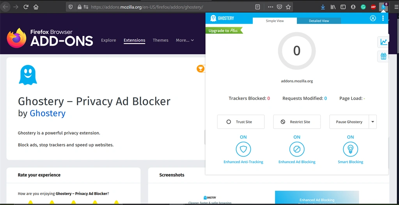Click Ghostery account profile icon in popup
Image resolution: width=399 pixels, height=205 pixels.
point(373,18)
